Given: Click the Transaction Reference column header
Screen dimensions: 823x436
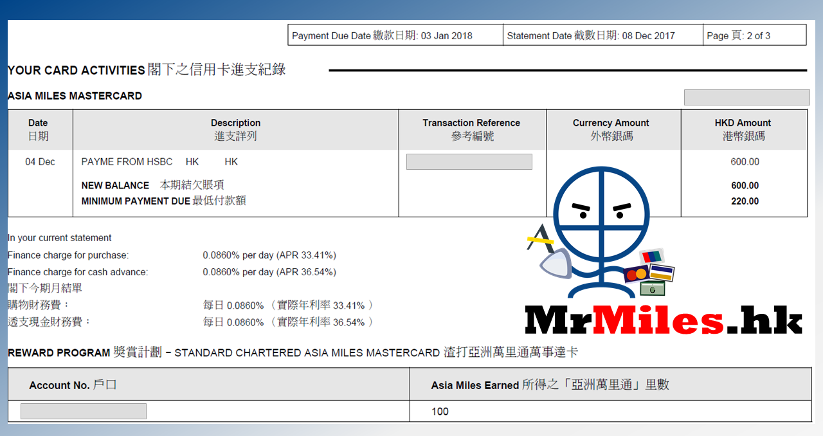Looking at the screenshot, I should [471, 129].
